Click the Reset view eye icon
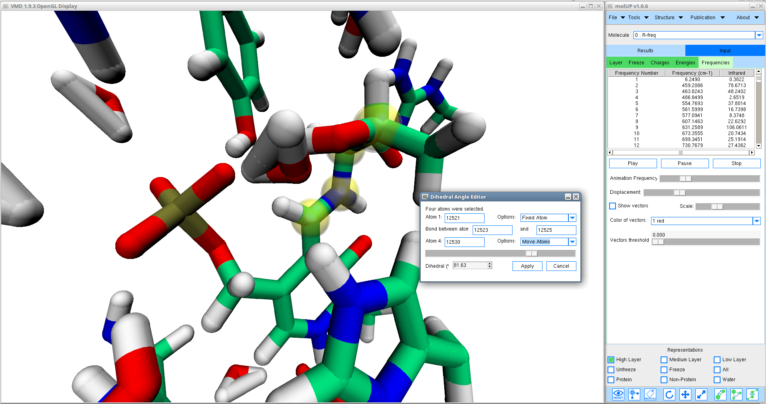766x404 pixels. click(618, 394)
